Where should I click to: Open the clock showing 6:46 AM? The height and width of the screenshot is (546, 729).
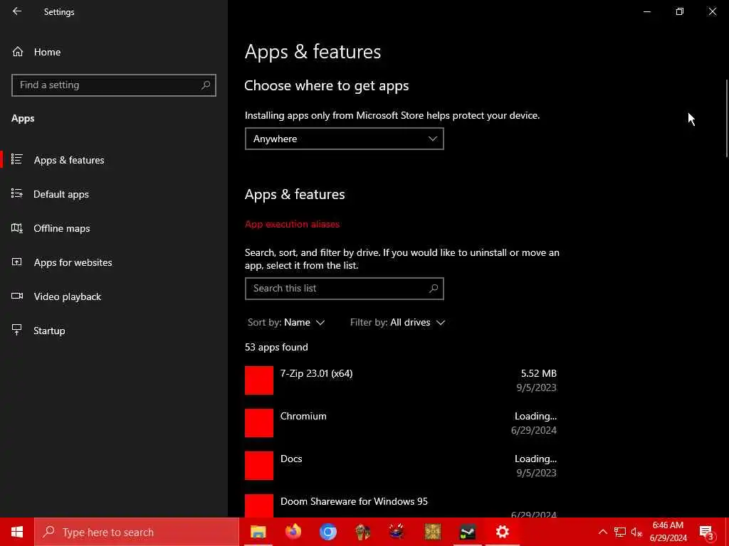coord(668,532)
